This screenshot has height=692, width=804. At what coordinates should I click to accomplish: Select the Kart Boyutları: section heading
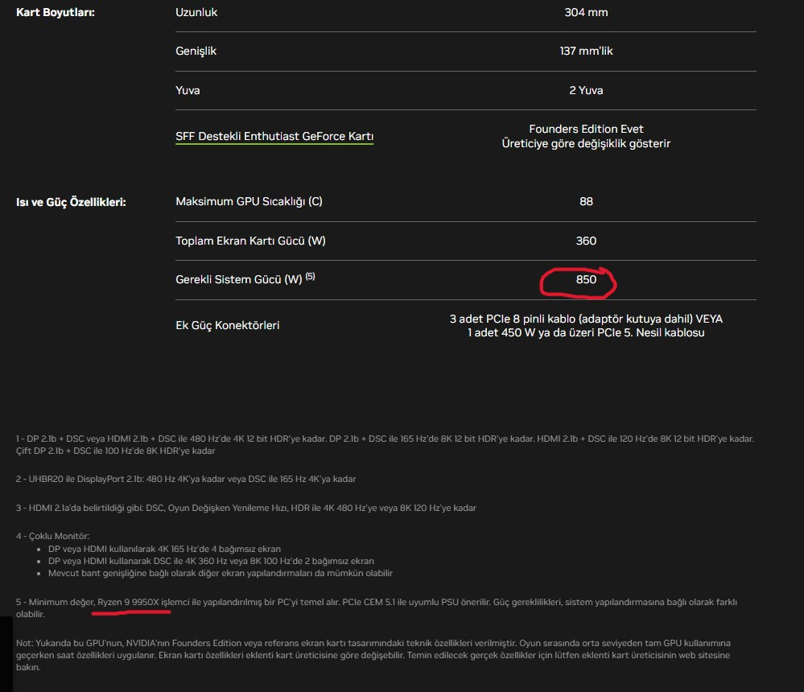(x=56, y=12)
